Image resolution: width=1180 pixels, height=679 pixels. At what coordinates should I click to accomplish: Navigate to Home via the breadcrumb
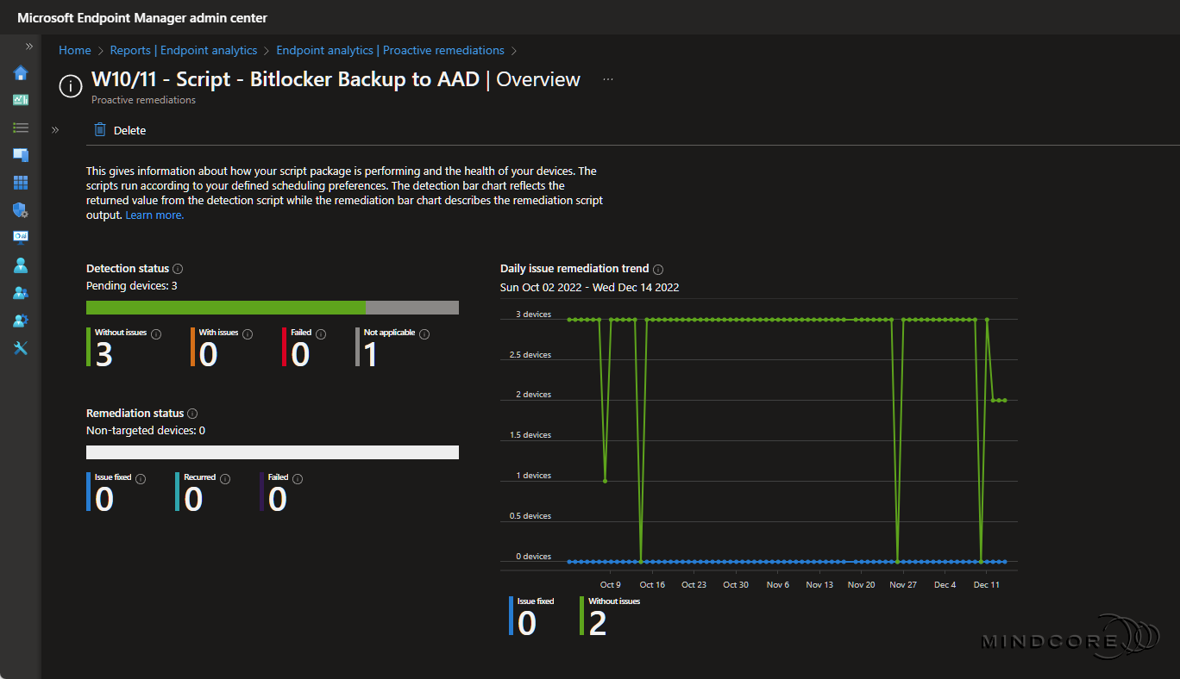pyautogui.click(x=74, y=50)
